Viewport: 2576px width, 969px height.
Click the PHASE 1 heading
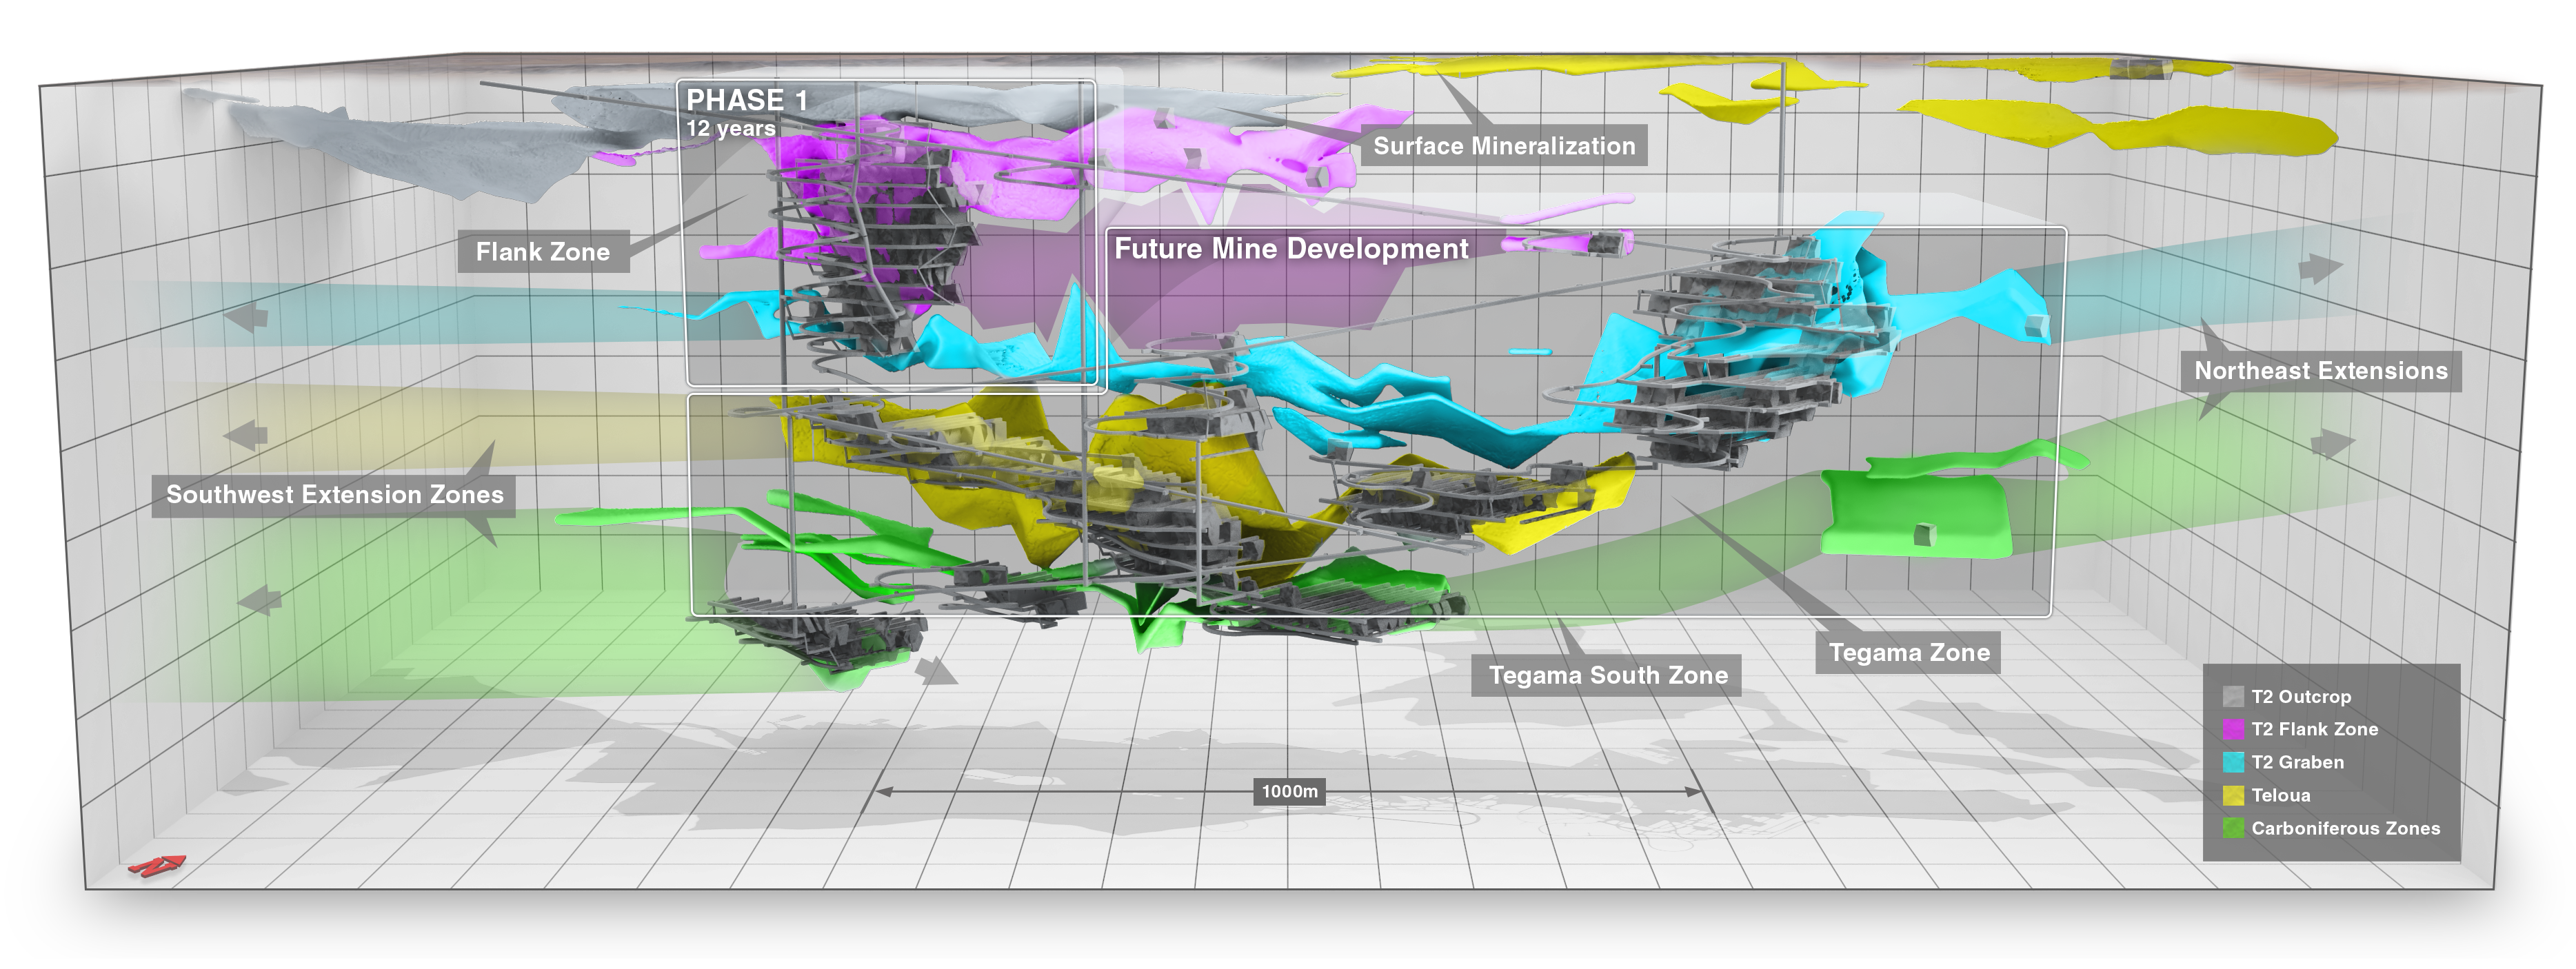(x=747, y=100)
